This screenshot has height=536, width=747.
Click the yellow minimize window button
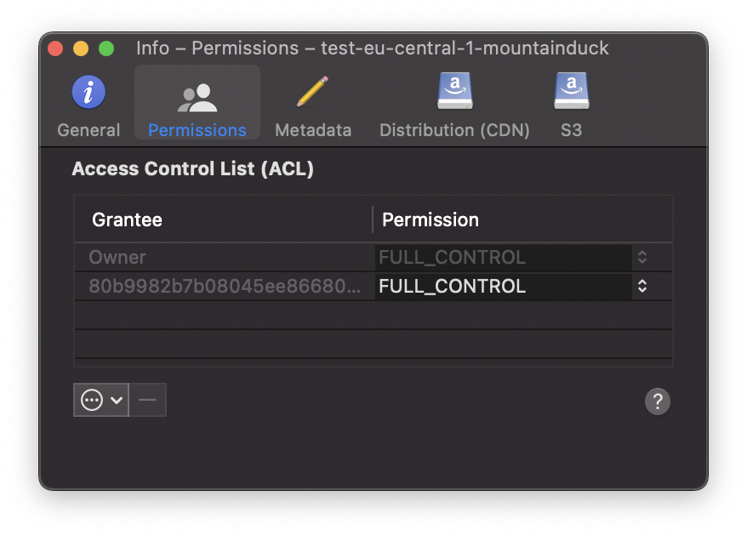click(x=81, y=48)
